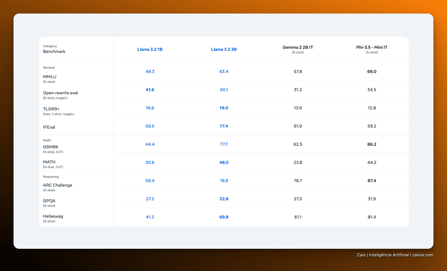Click the caioia.com watermark text

coord(423,255)
